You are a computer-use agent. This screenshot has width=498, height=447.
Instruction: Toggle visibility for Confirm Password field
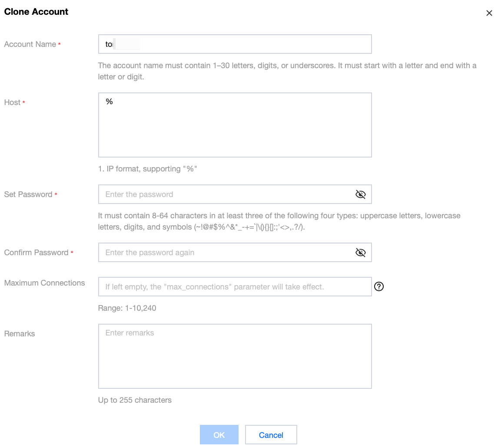tap(360, 253)
